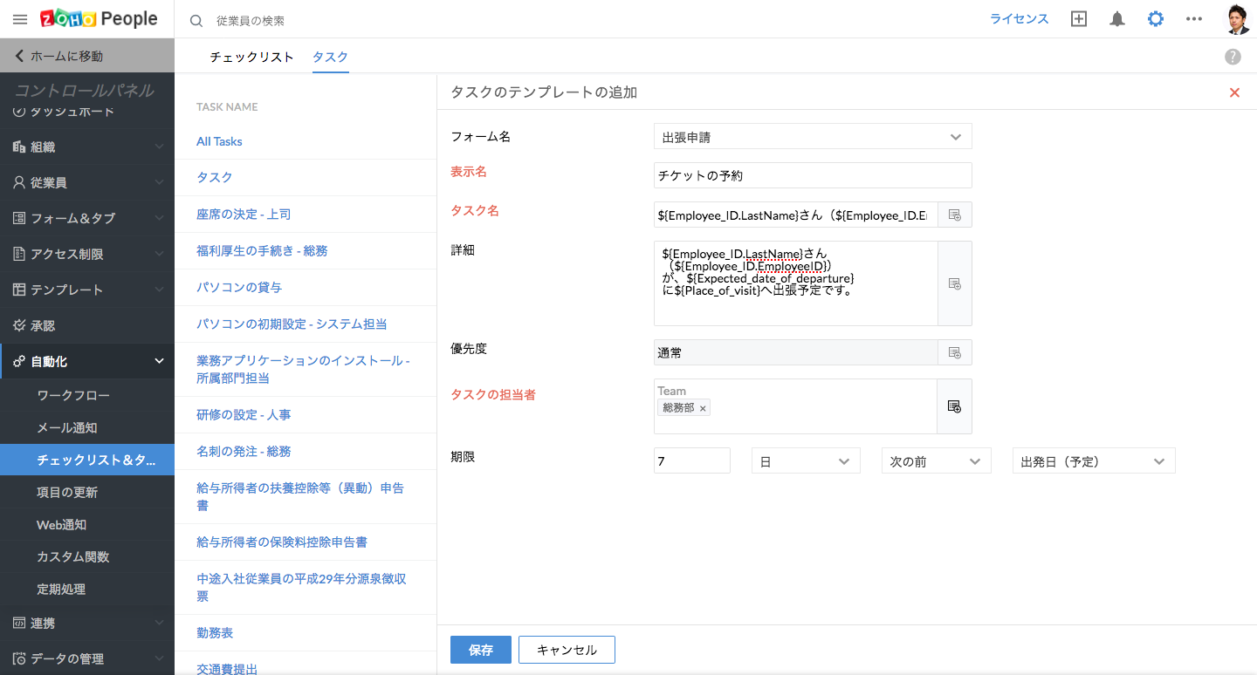Viewport: 1257px width, 675px height.
Task: Click the quick add plus icon
Action: pos(1079,19)
